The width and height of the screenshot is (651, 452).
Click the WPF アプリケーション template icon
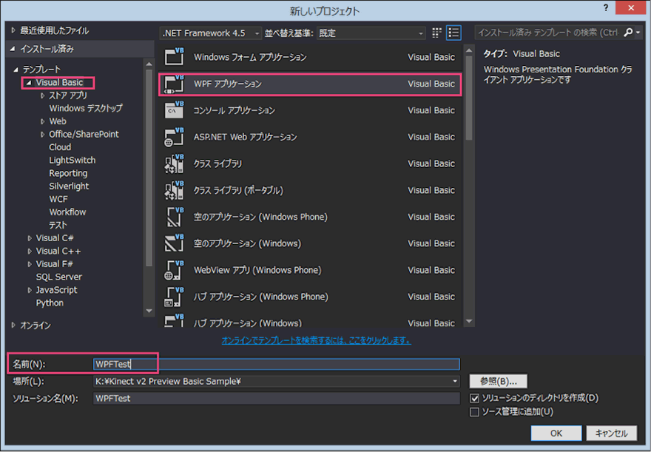tap(174, 84)
